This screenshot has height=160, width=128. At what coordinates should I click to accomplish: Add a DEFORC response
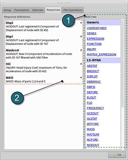click(92, 92)
